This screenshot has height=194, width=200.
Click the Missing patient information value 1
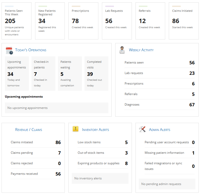pyautogui.click(x=193, y=153)
